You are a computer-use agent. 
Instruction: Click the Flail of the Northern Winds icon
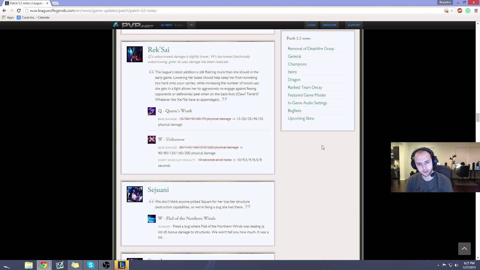coord(151,219)
